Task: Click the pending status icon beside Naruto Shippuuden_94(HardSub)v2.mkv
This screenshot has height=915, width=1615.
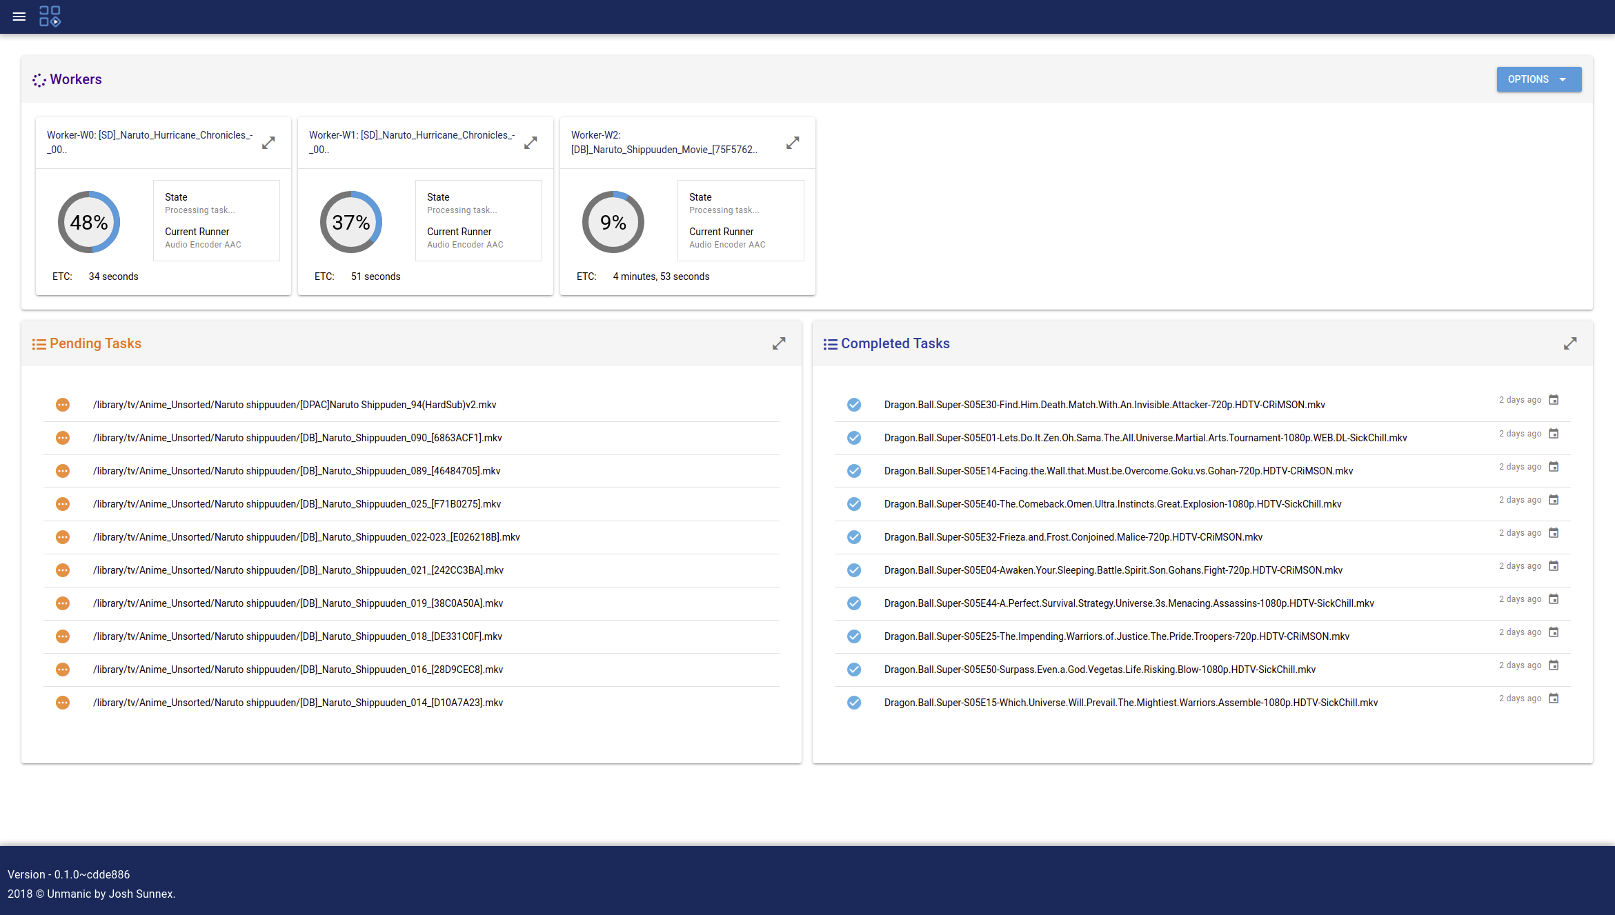Action: [x=63, y=405]
